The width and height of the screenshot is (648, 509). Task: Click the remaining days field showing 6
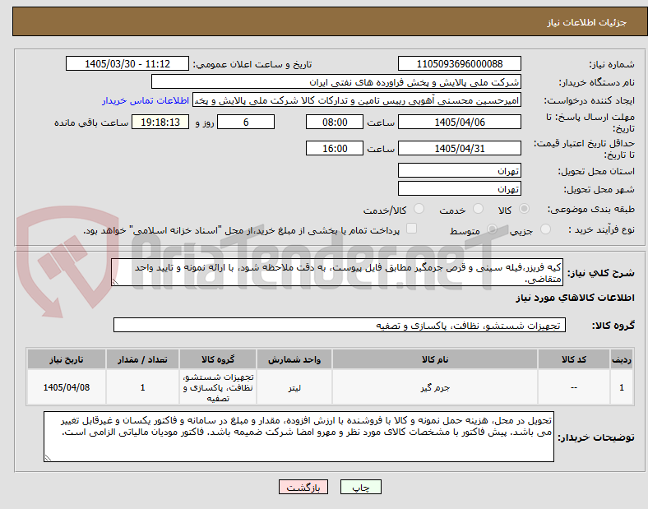[x=246, y=122]
